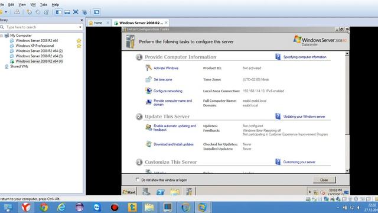Open the Snapshot Manager toolbar icon
The image size is (378, 213).
click(x=46, y=12)
